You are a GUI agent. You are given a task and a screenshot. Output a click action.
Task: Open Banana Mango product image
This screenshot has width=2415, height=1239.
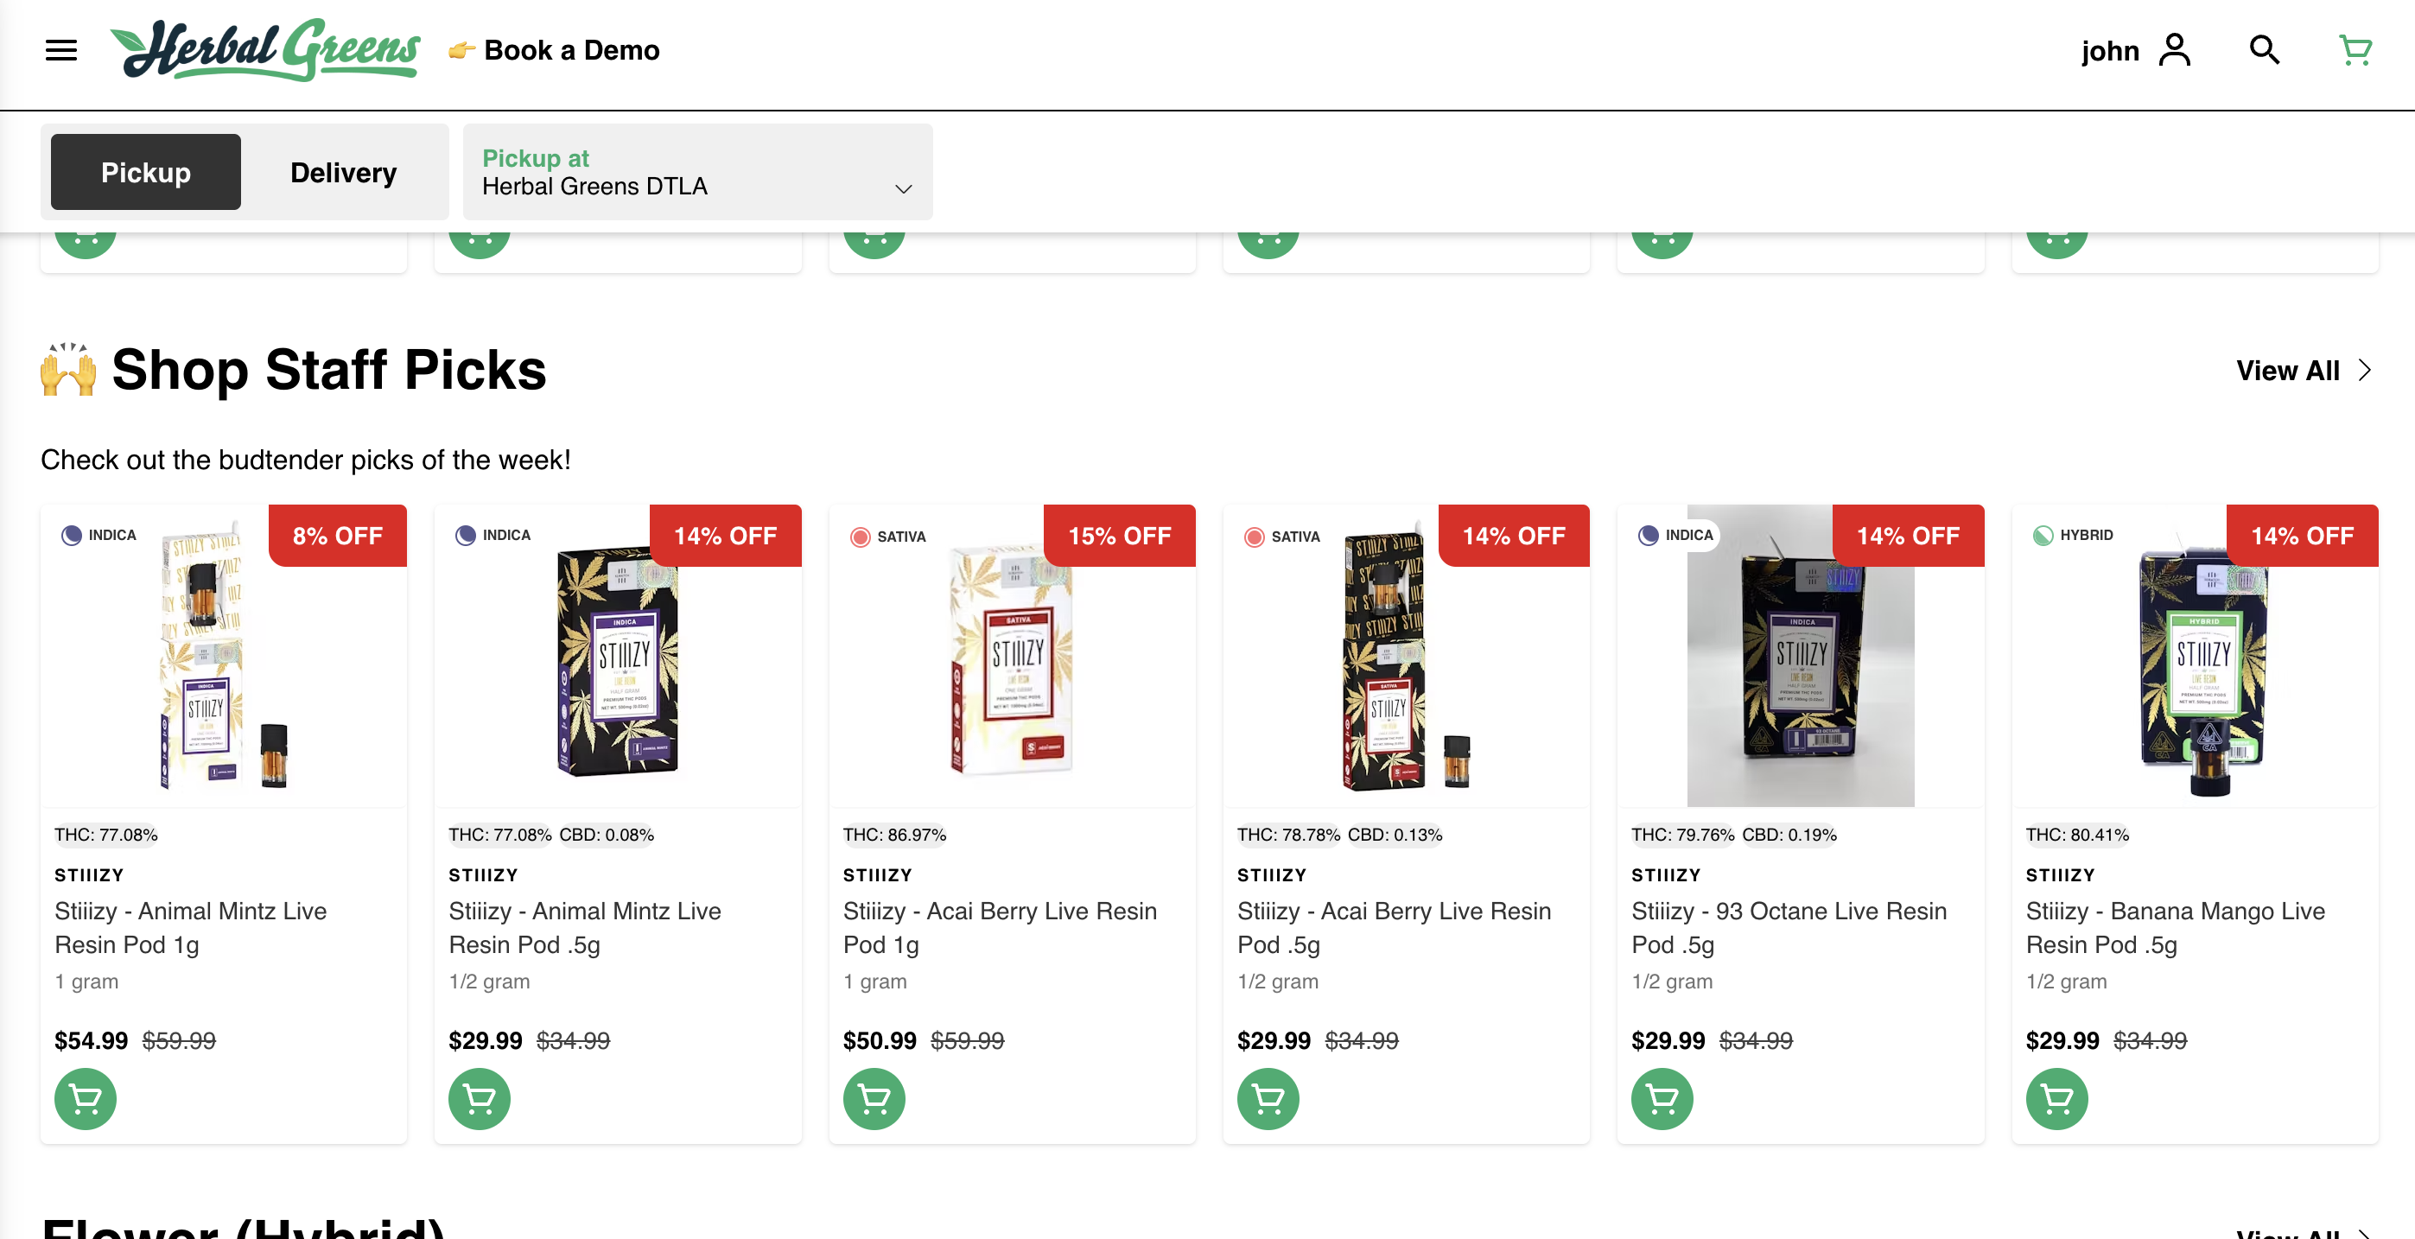pyautogui.click(x=2195, y=656)
